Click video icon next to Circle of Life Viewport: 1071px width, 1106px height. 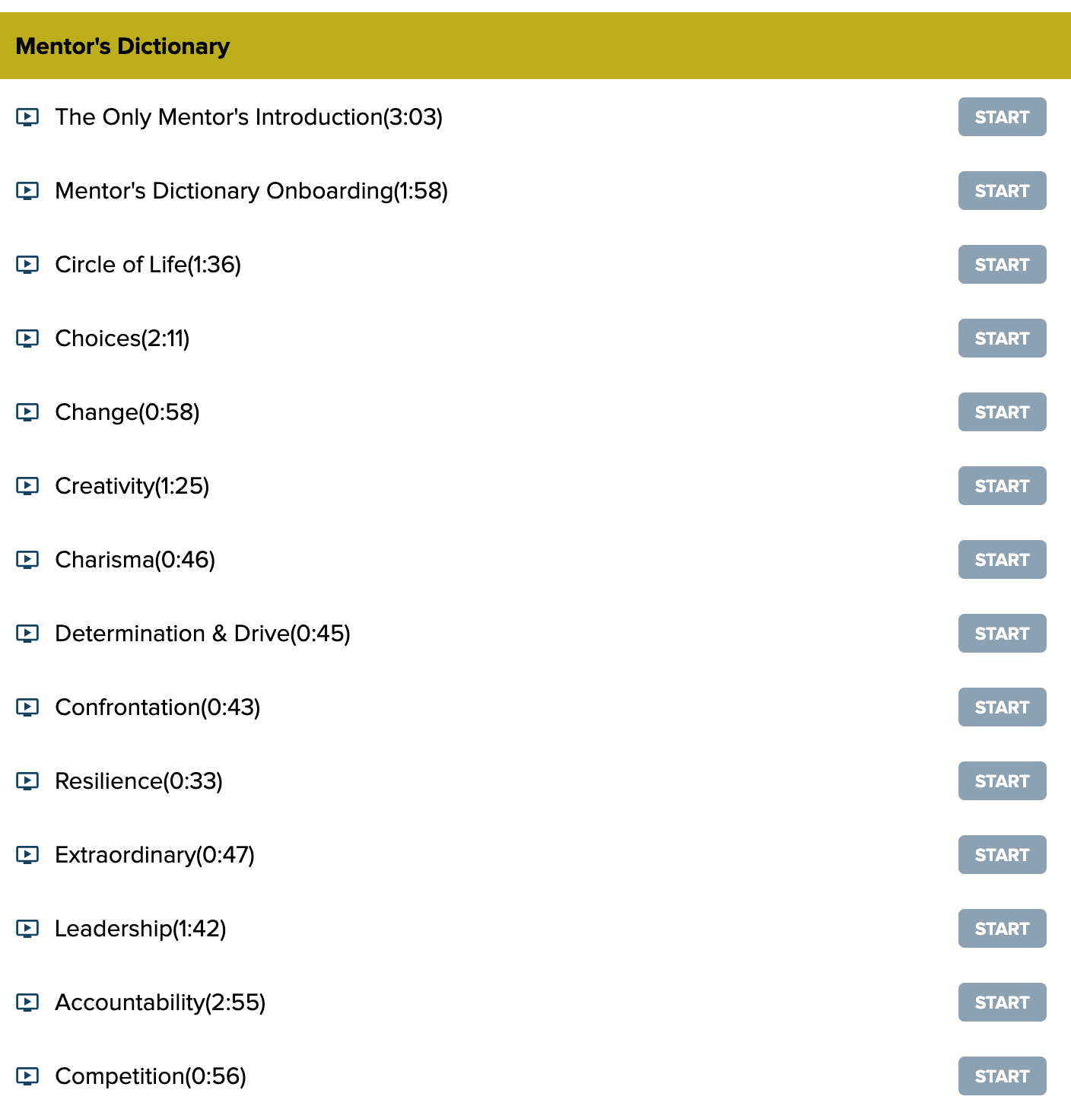click(27, 265)
